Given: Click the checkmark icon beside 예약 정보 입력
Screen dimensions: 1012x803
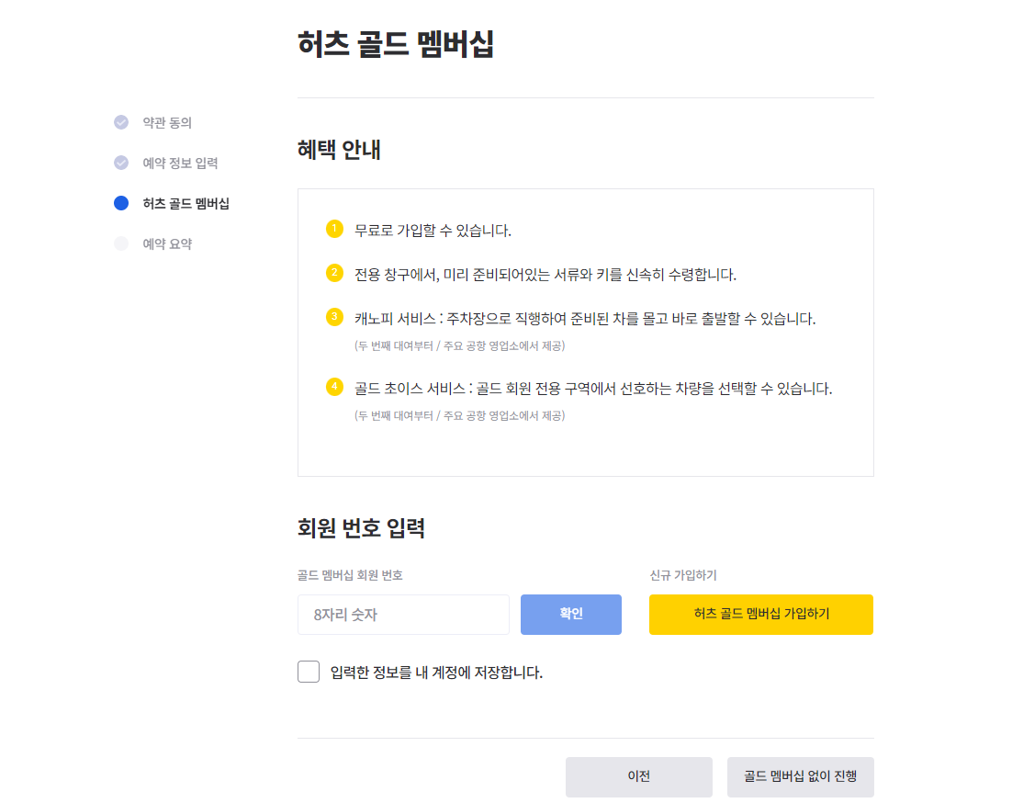Looking at the screenshot, I should pos(122,163).
